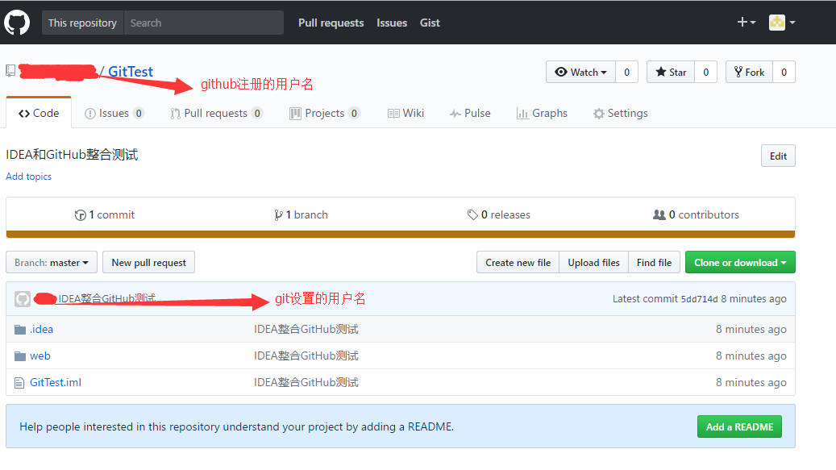Open Issues in top navigation
The image size is (836, 470).
pyautogui.click(x=392, y=23)
